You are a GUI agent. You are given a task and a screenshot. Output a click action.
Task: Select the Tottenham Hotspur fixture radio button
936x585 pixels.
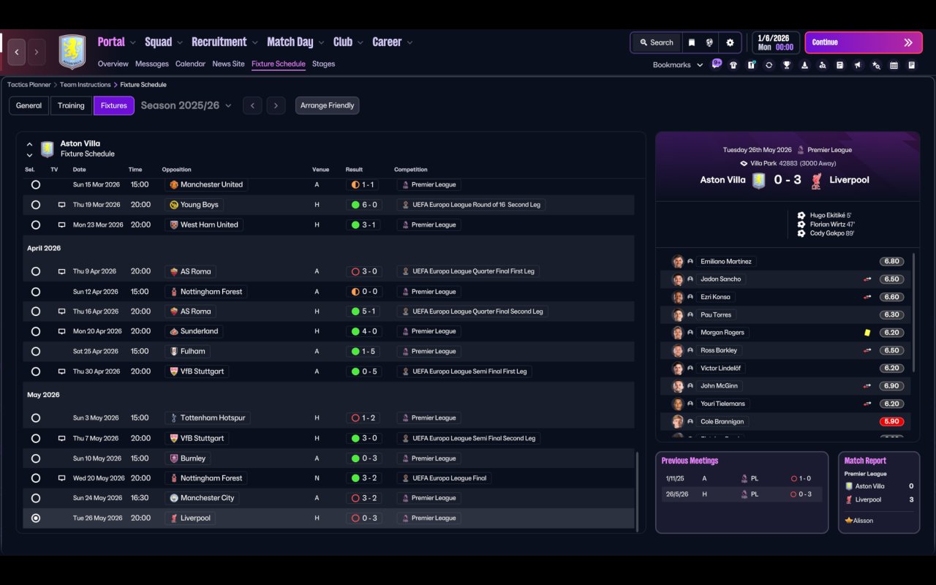coord(35,418)
